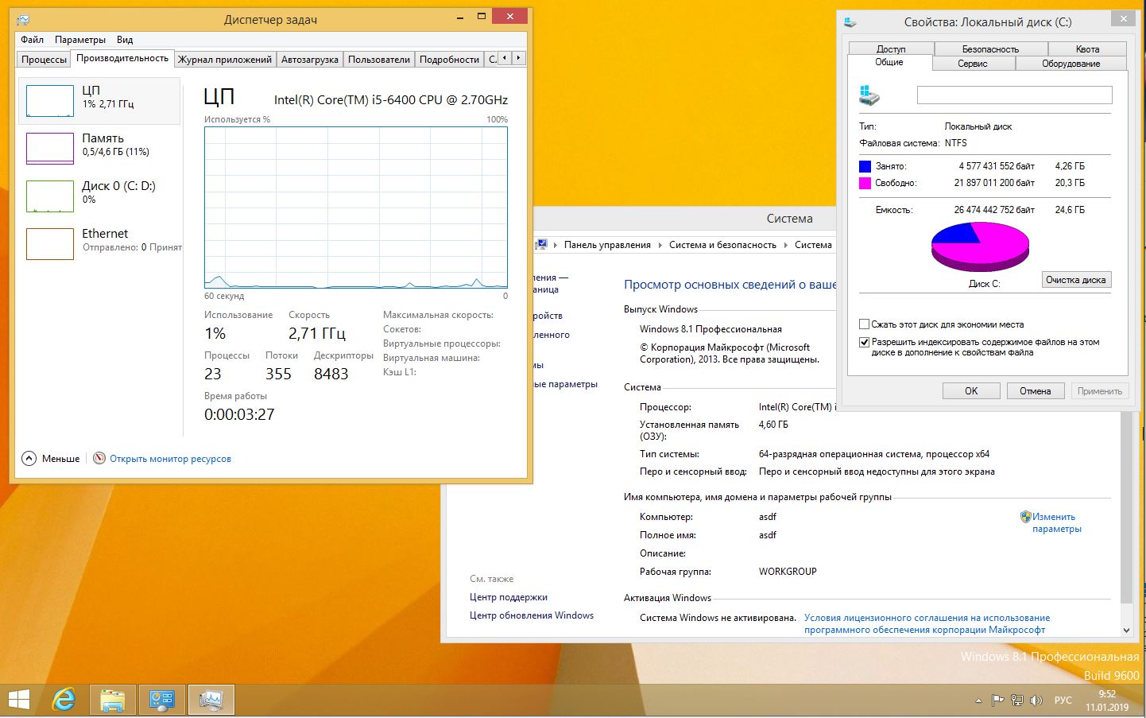Open the resource monitor link

[x=170, y=459]
